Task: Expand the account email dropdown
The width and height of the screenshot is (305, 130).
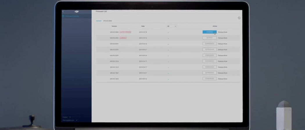Action: [x=70, y=120]
